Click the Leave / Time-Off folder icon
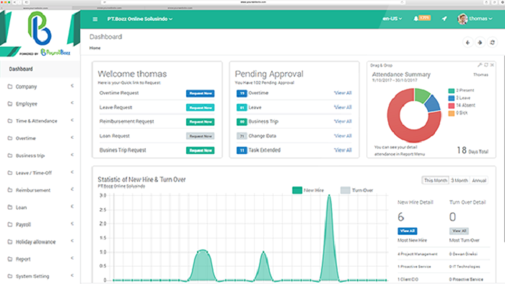Viewport: 505px width, 284px height. 10,173
